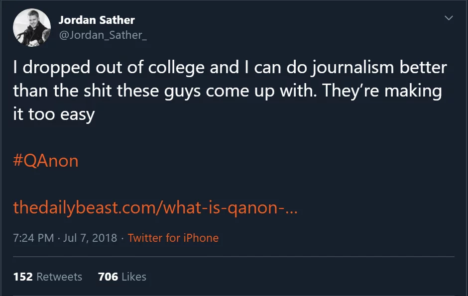View the 152 Retweets list
468x296 pixels.
tap(47, 277)
